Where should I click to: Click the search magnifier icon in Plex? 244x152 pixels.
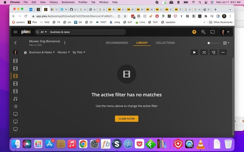click(37, 32)
